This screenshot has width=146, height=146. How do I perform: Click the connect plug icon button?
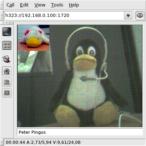tap(140, 16)
